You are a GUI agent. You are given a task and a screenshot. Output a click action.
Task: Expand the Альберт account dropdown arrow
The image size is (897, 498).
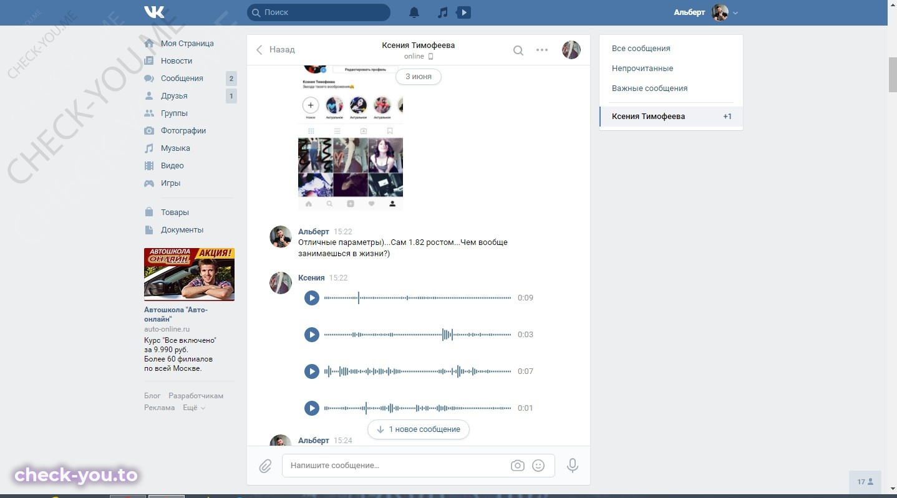(735, 13)
